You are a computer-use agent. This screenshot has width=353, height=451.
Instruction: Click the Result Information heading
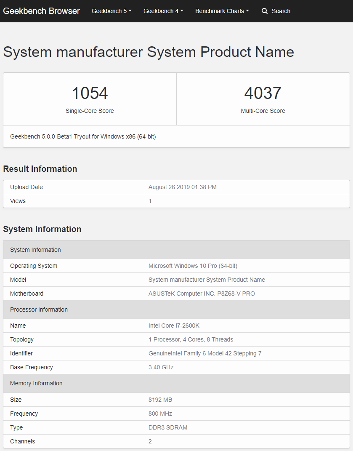click(x=40, y=169)
